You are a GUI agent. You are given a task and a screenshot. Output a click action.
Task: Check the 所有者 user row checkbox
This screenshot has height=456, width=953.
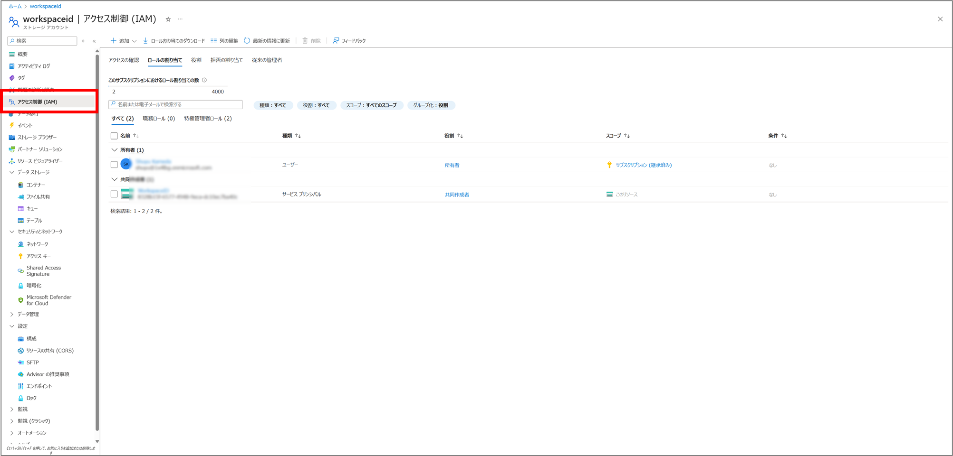[x=114, y=165]
